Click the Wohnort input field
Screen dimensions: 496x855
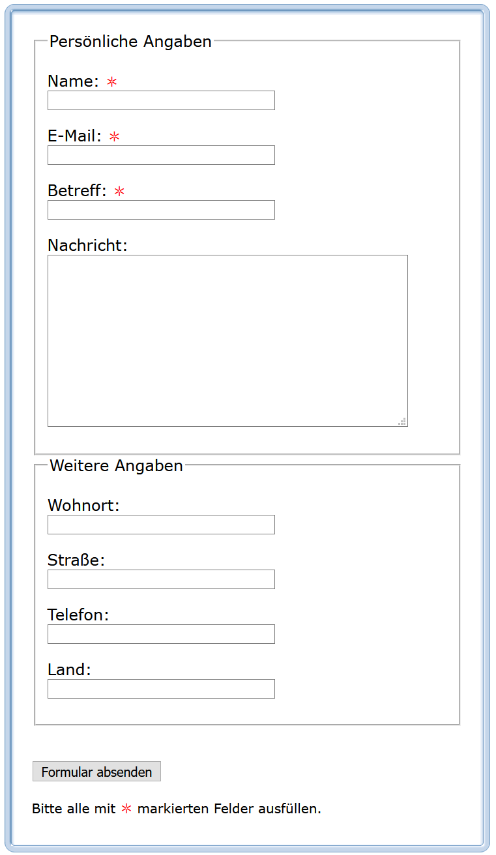click(161, 525)
